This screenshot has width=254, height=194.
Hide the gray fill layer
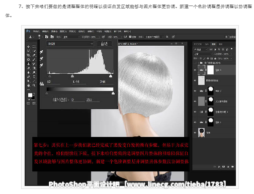[195, 102]
